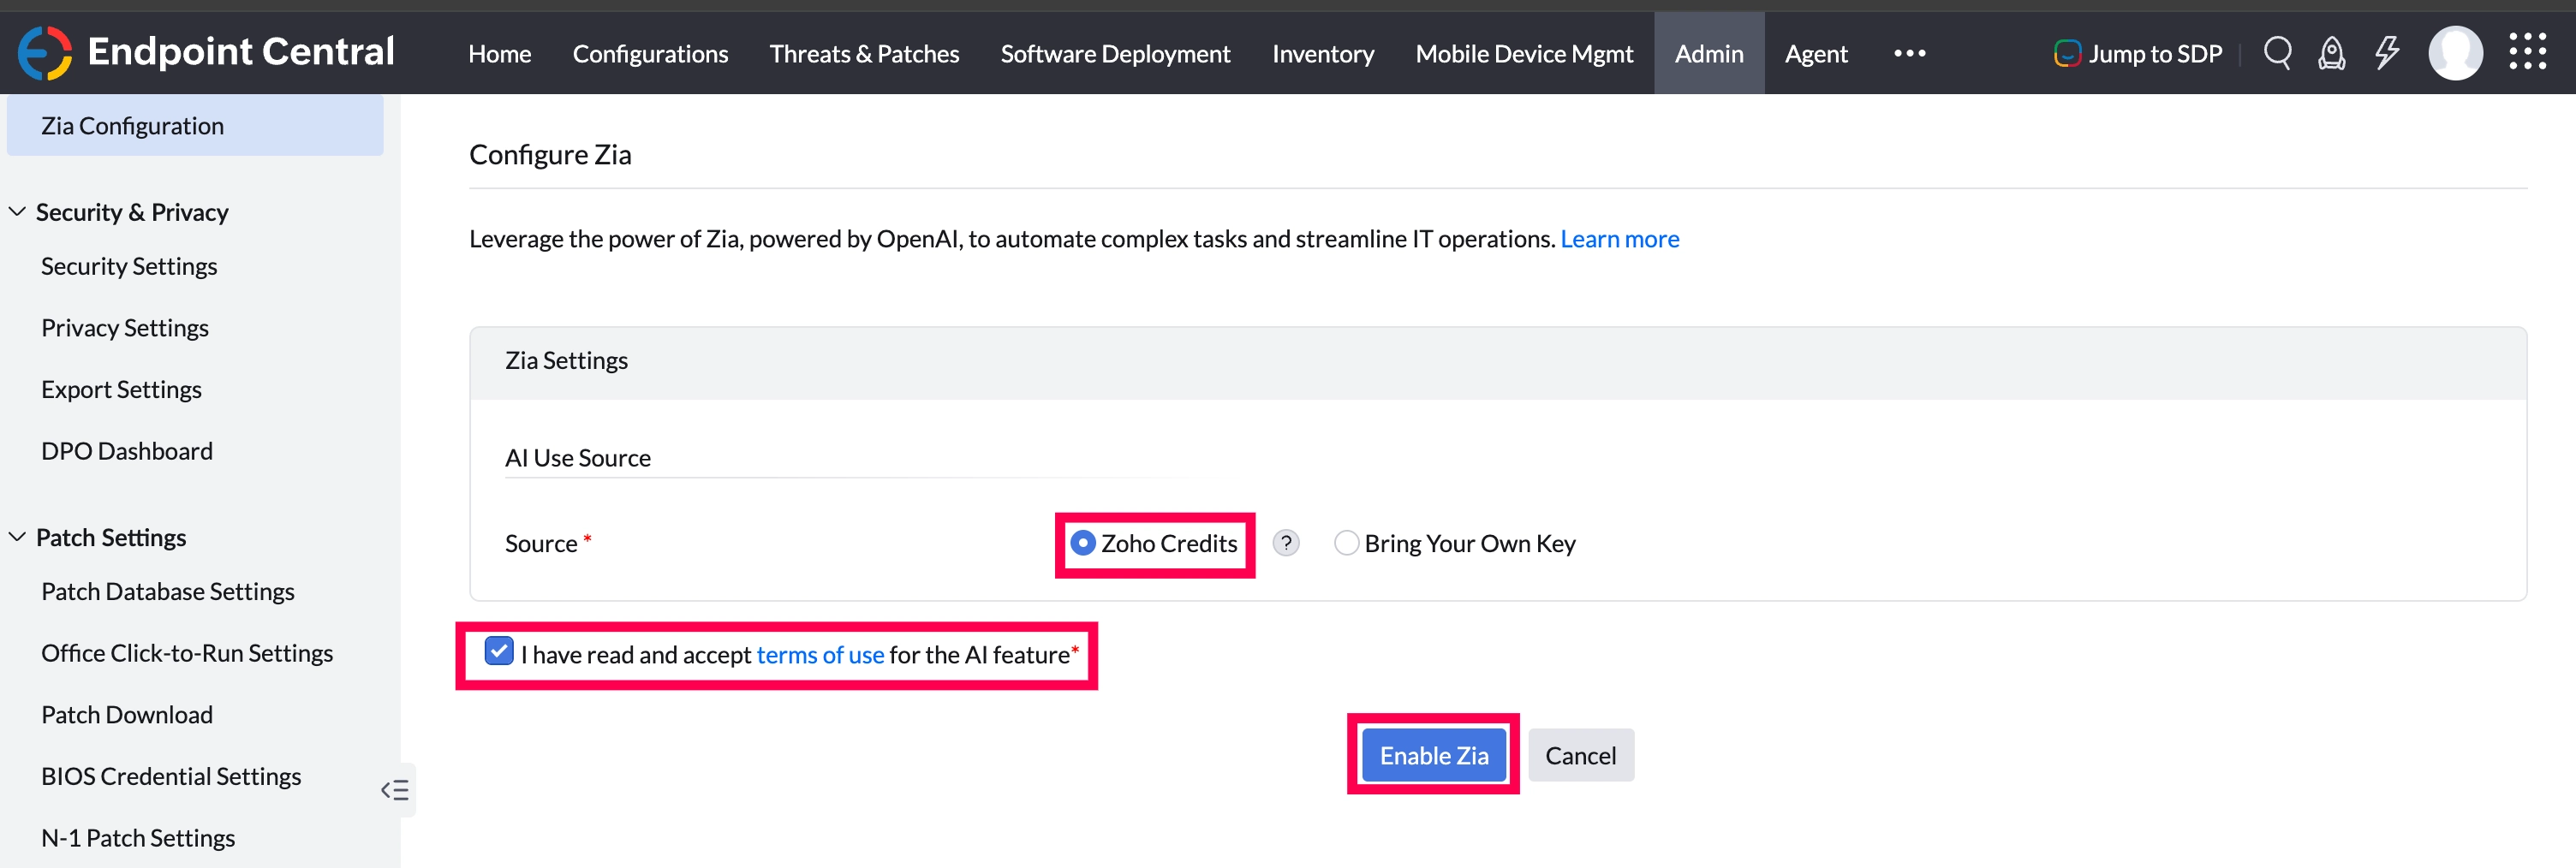The width and height of the screenshot is (2576, 868).
Task: Open the terms of use link
Action: 820,655
